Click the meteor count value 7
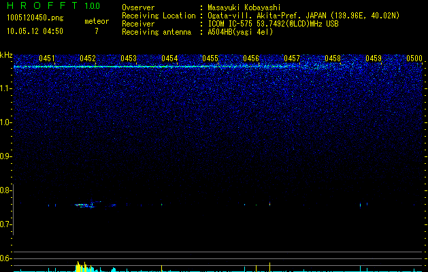428x272 pixels. tap(97, 31)
